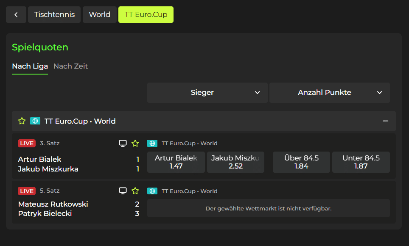
Task: Click TT Euro.Cup · World link in Bialek row
Action: click(189, 143)
